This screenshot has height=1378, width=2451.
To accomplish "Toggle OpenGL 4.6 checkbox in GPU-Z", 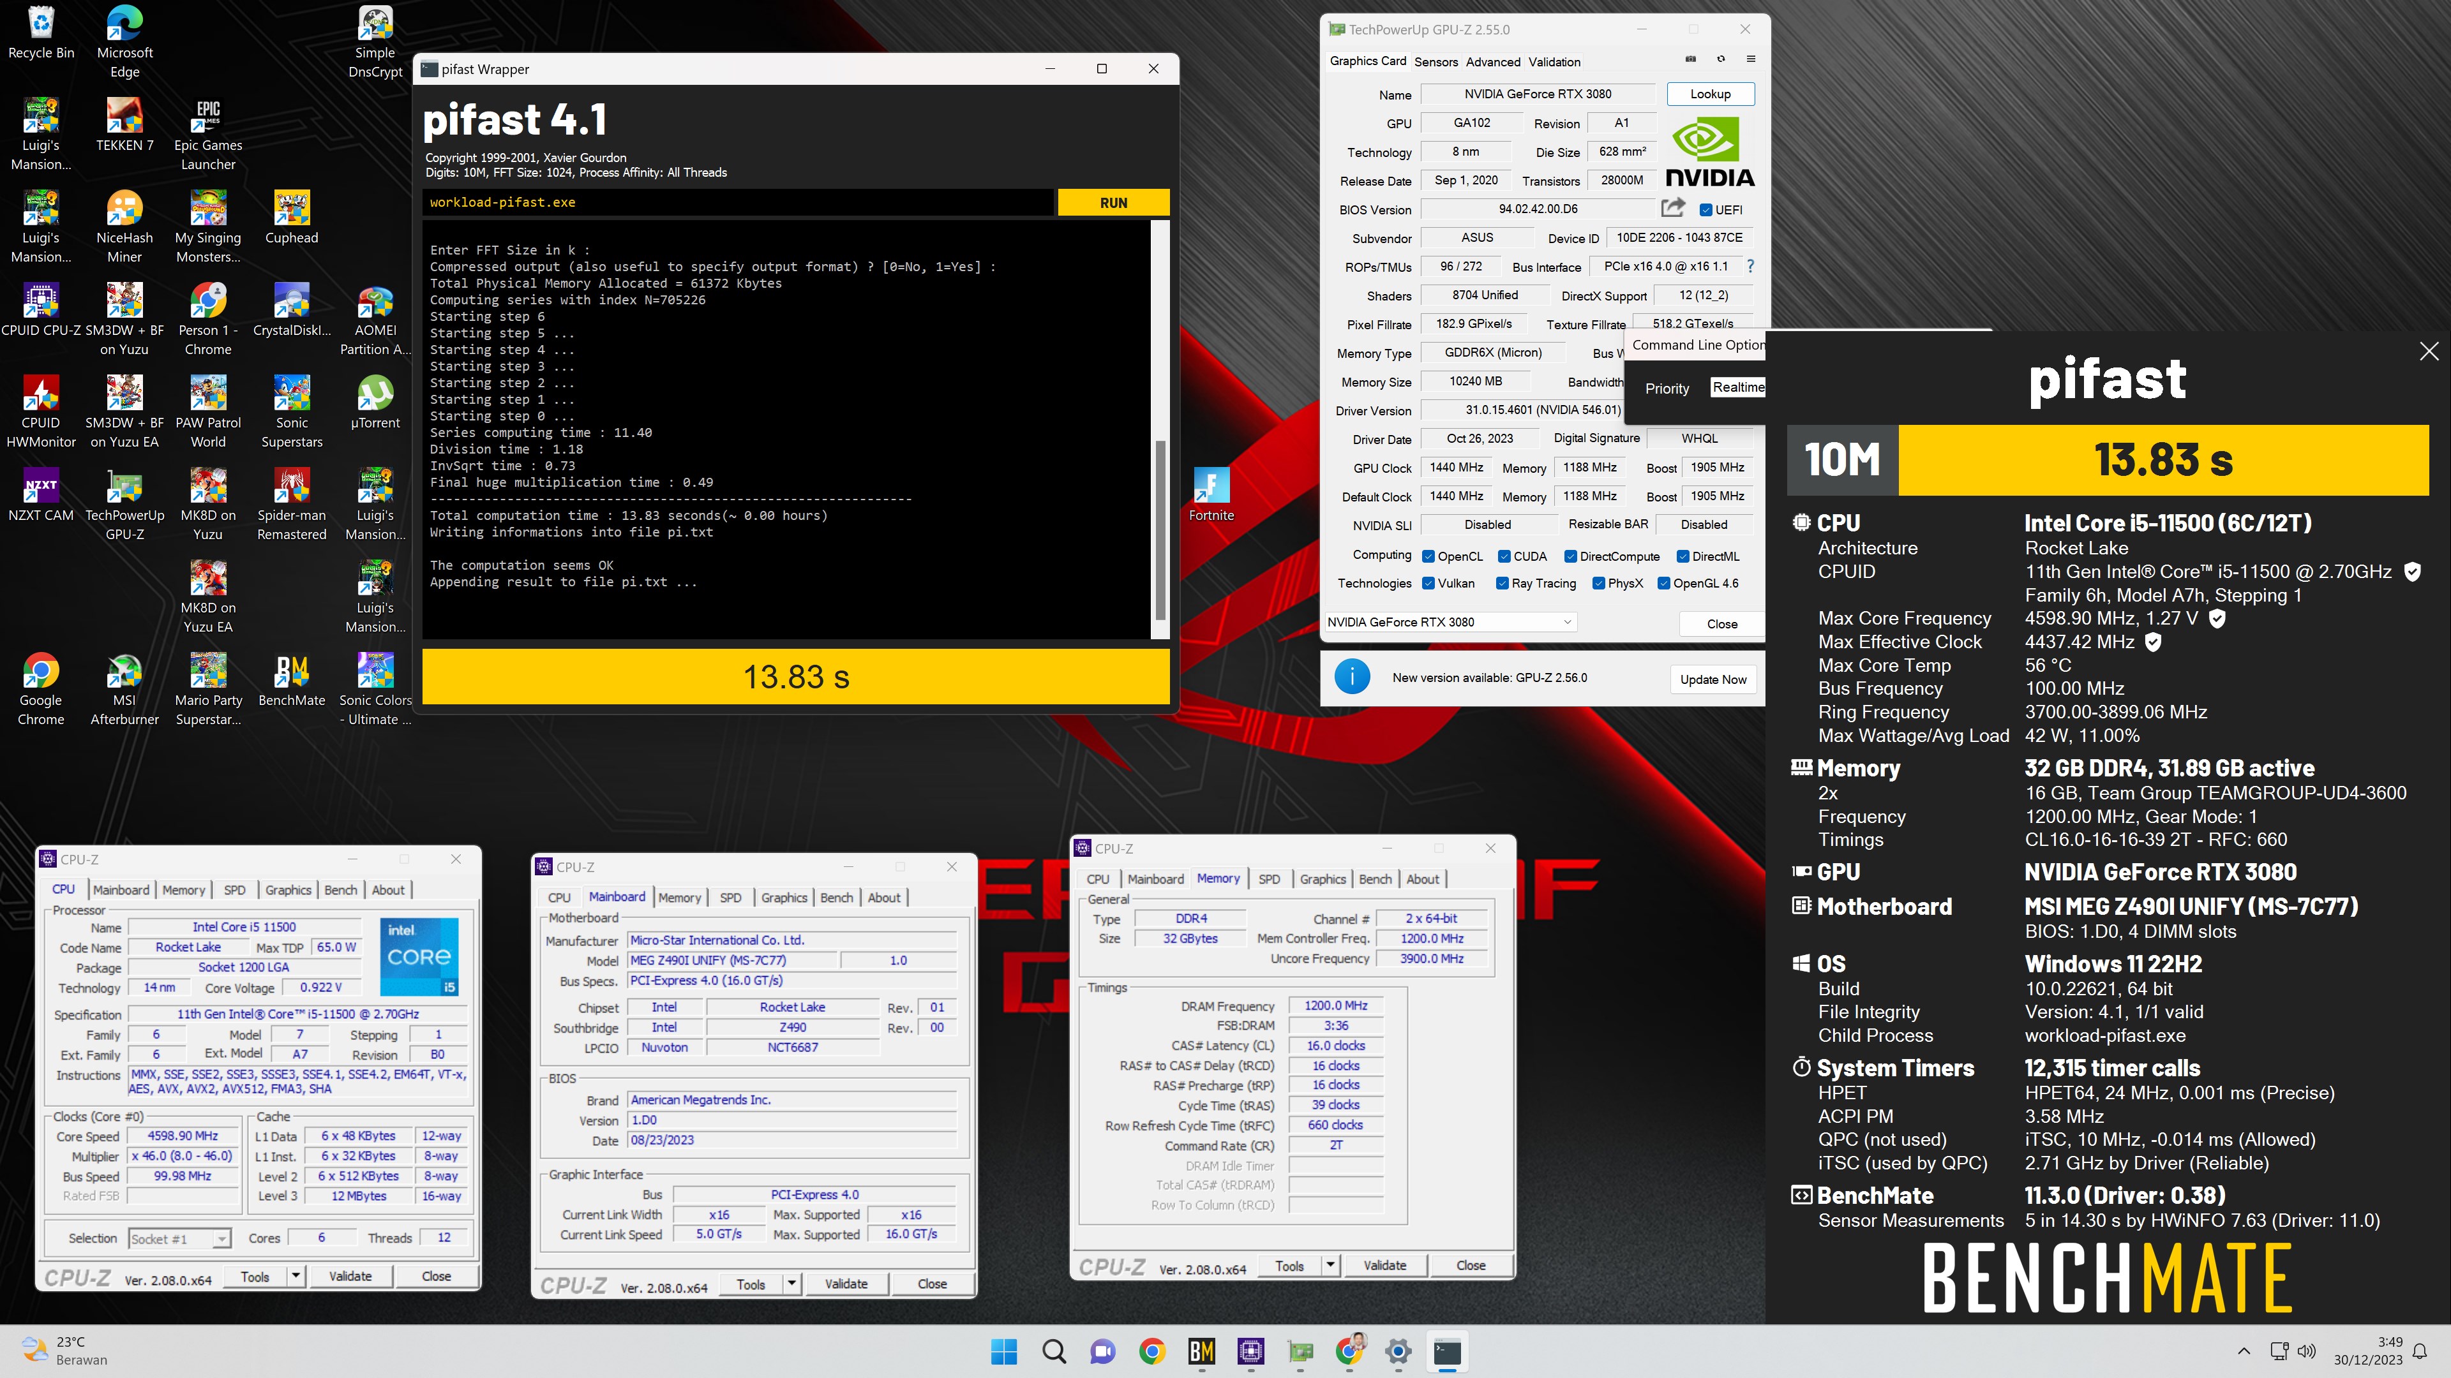I will (1664, 583).
